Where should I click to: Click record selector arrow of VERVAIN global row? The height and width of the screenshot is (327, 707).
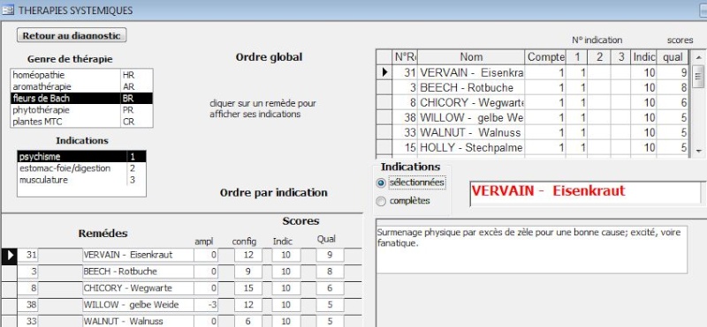(384, 72)
